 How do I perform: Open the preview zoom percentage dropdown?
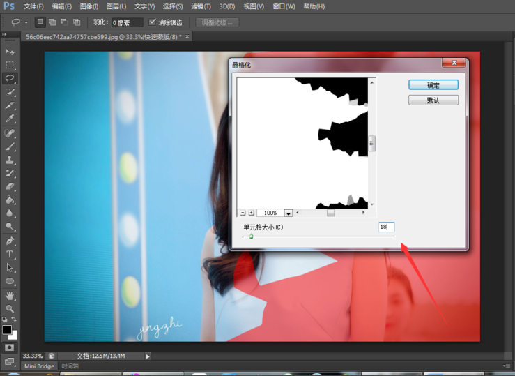[x=288, y=213]
